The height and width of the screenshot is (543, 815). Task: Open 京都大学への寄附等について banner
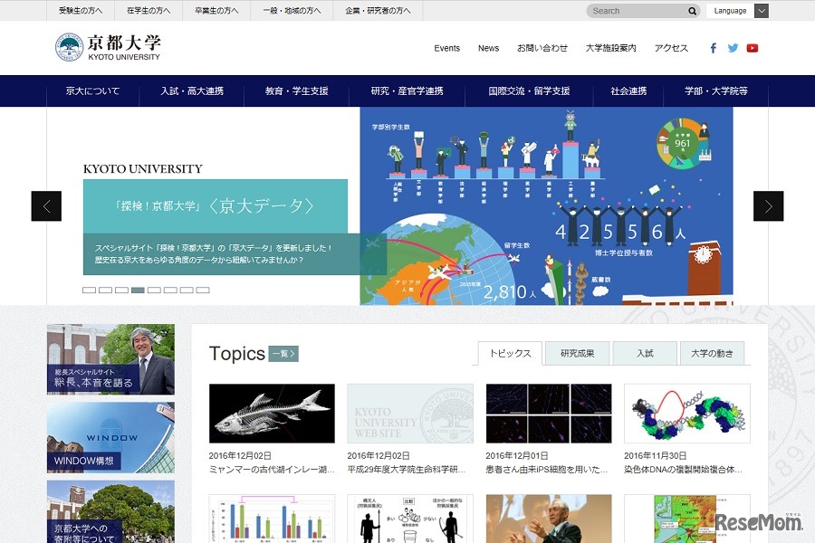click(x=110, y=512)
